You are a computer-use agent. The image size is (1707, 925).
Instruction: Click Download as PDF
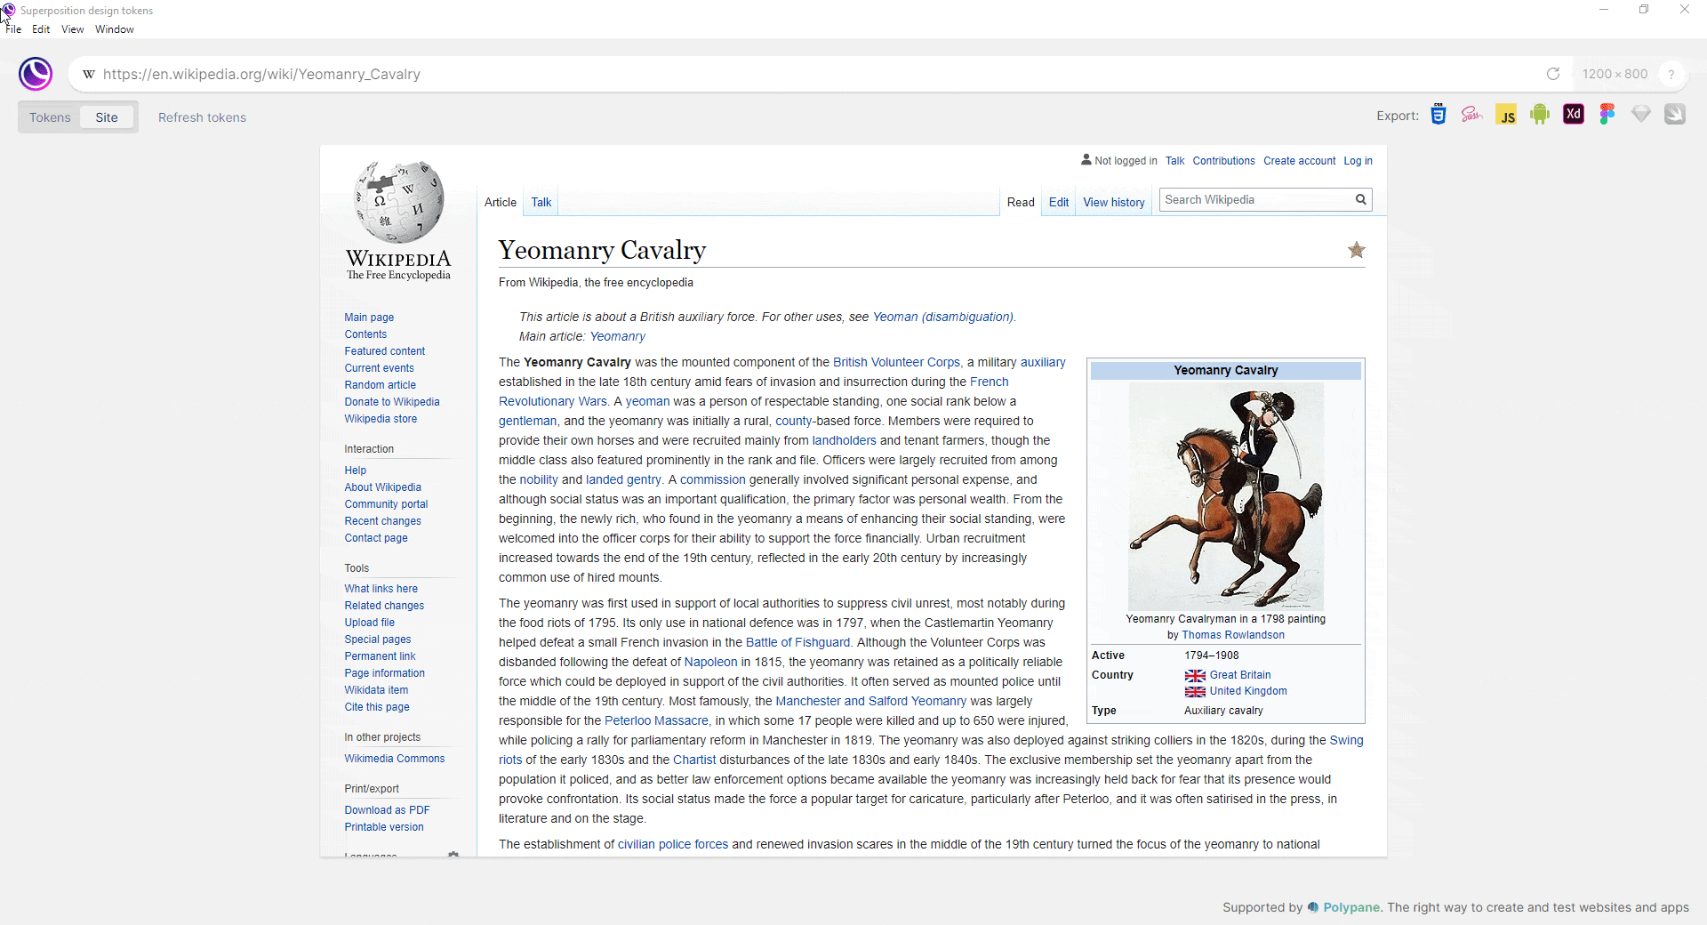point(388,810)
